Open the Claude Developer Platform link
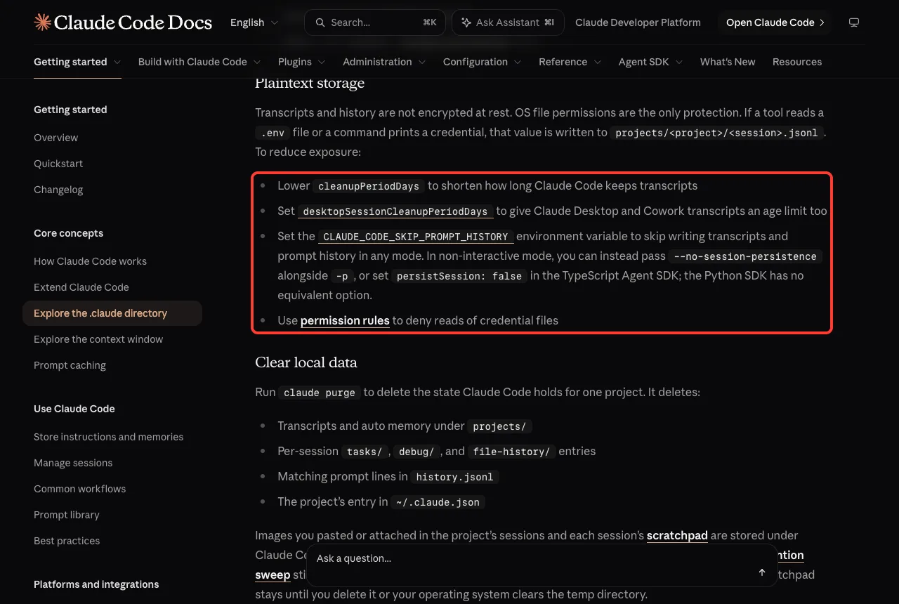Viewport: 899px width, 604px height. point(638,22)
